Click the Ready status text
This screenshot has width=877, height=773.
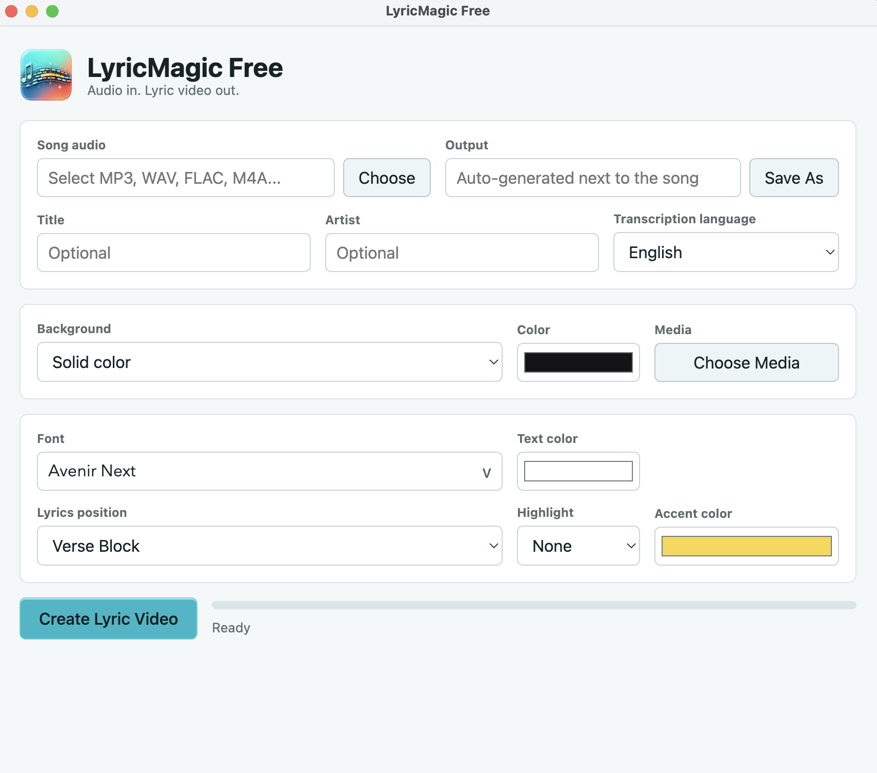tap(231, 628)
